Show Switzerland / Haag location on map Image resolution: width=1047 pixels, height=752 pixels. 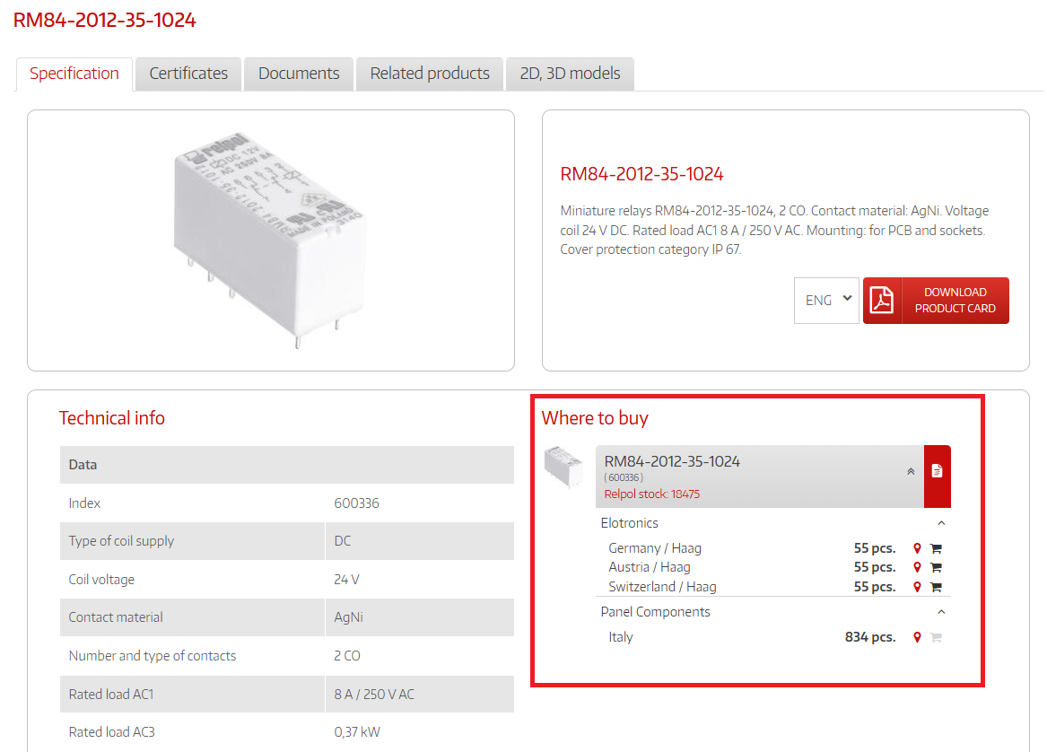coord(917,587)
